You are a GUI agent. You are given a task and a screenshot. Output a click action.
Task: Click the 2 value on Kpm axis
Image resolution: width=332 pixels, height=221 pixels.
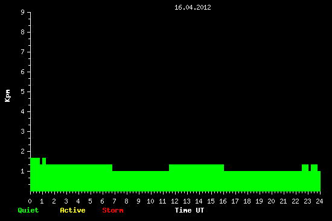[x=23, y=151]
